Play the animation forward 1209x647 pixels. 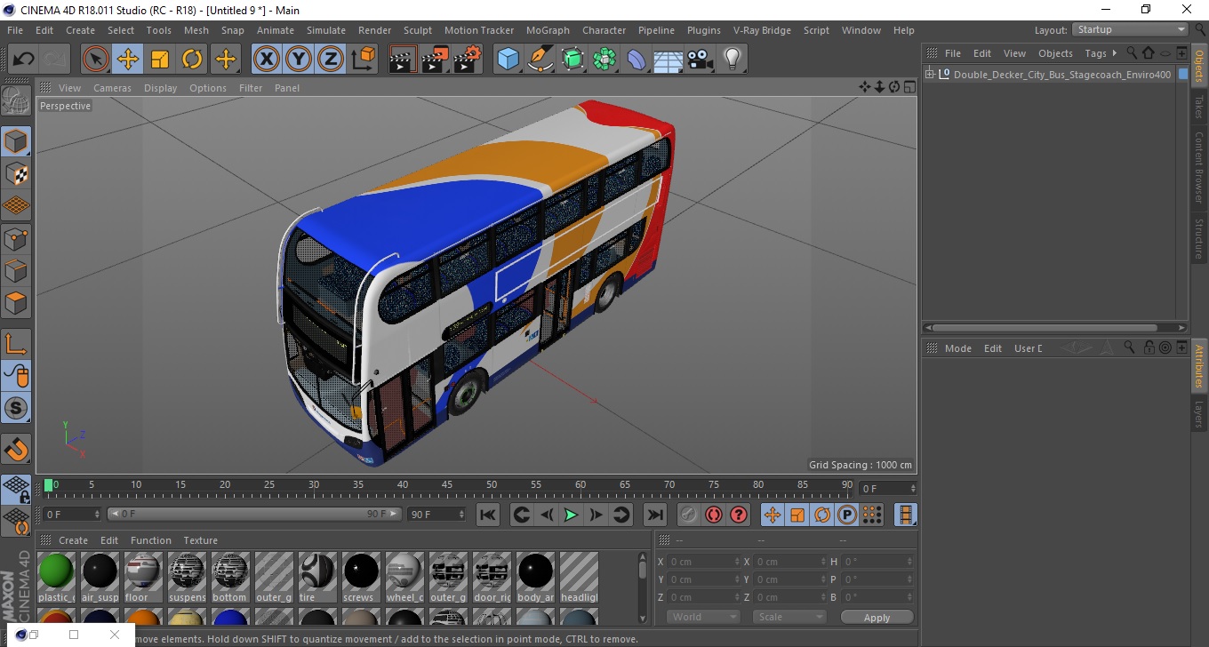click(x=571, y=515)
